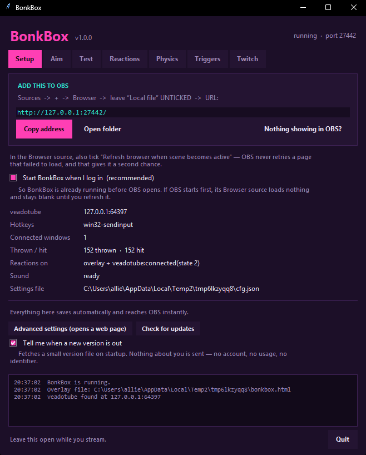Click the 'Sources -> + -> Browser' instruction line
Screen dimensions: 366x455
click(118, 98)
